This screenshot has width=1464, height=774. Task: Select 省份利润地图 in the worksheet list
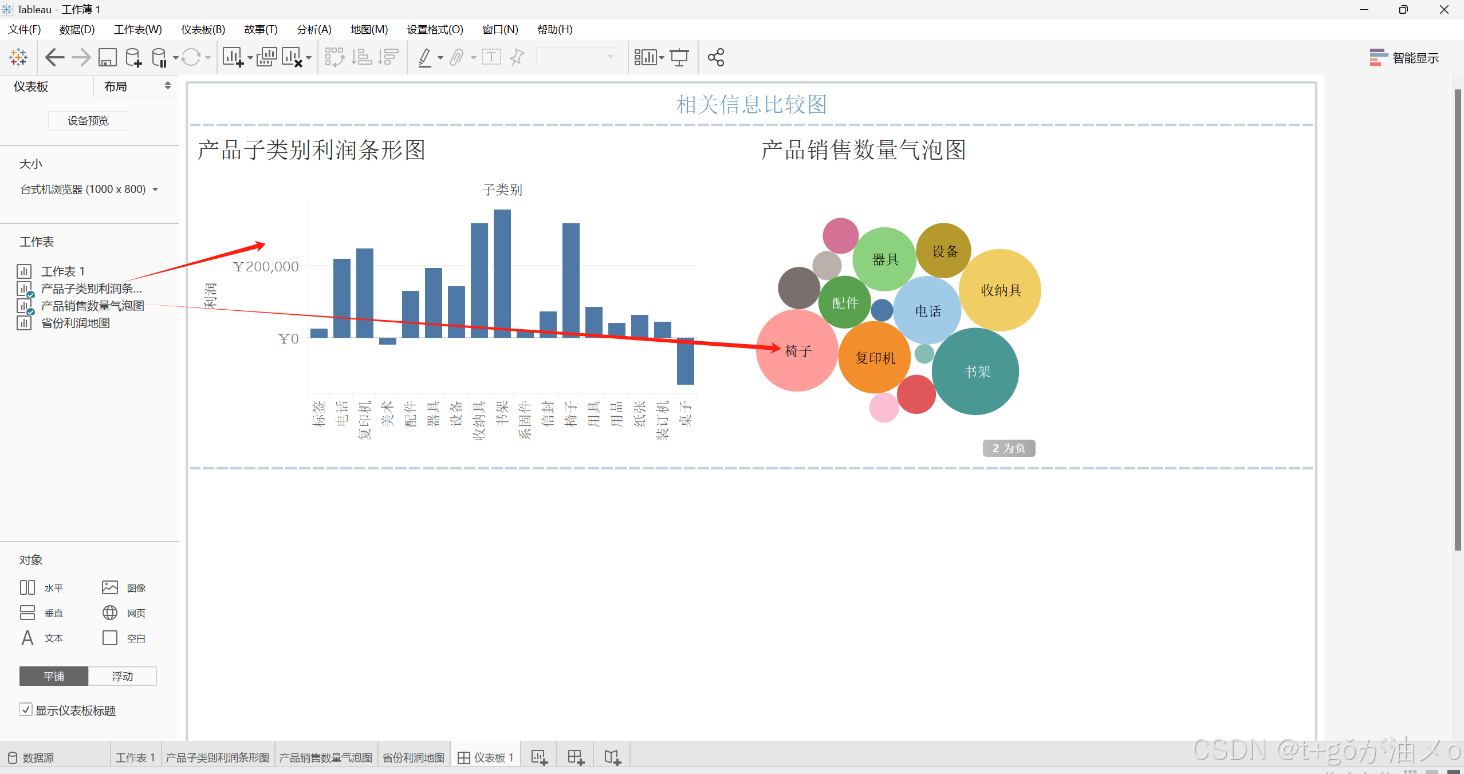(75, 323)
